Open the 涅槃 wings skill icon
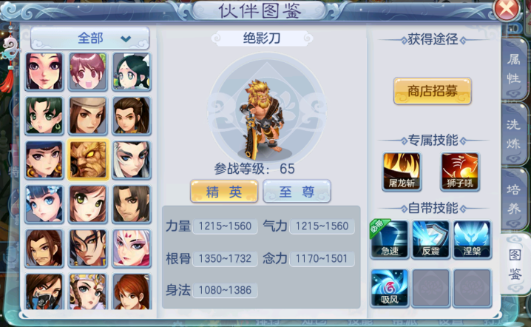This screenshot has height=327, width=531. coord(472,240)
